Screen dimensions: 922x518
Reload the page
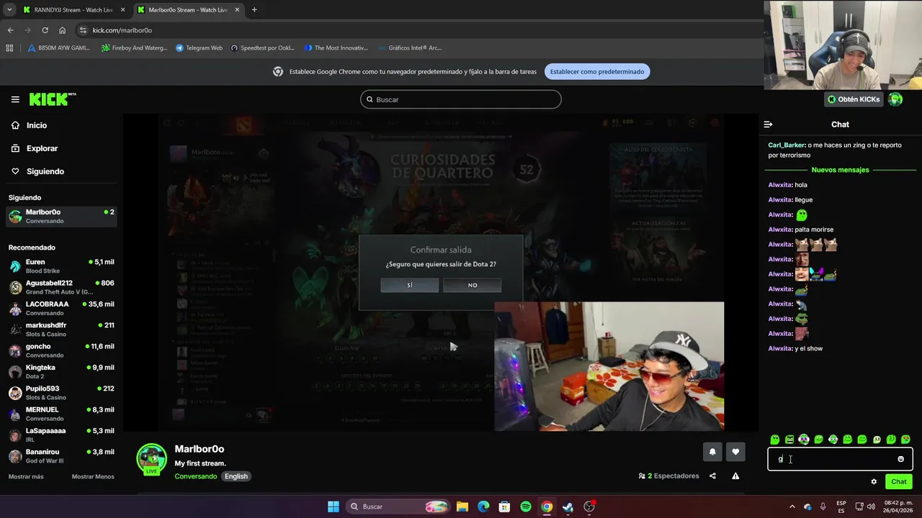[x=45, y=30]
